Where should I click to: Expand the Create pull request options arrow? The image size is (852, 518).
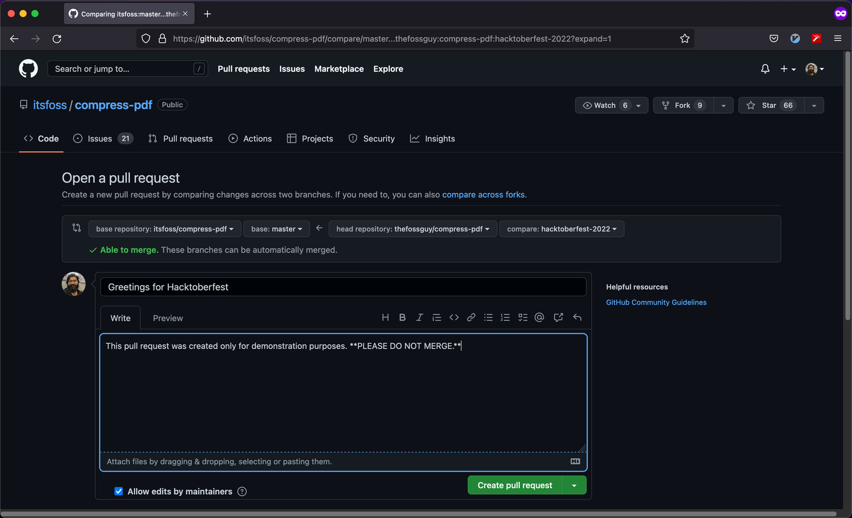point(574,485)
